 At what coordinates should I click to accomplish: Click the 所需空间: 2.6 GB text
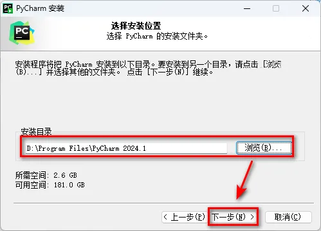point(46,175)
